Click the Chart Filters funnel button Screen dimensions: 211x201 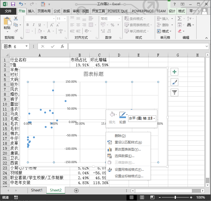[174, 92]
